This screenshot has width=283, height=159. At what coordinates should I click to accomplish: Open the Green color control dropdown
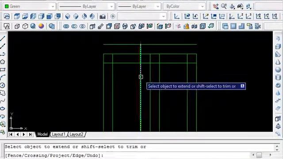(x=53, y=7)
